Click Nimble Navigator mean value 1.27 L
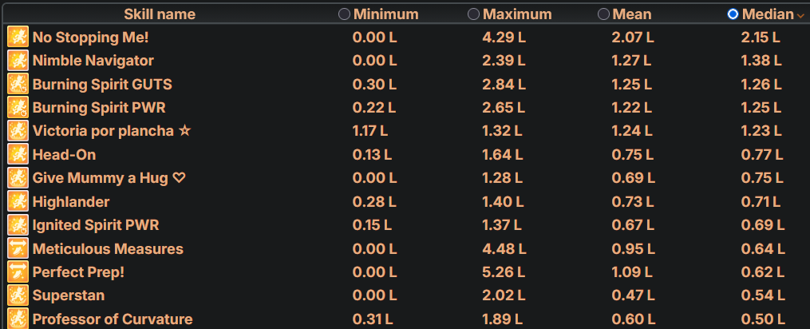This screenshot has height=329, width=810. tap(631, 61)
